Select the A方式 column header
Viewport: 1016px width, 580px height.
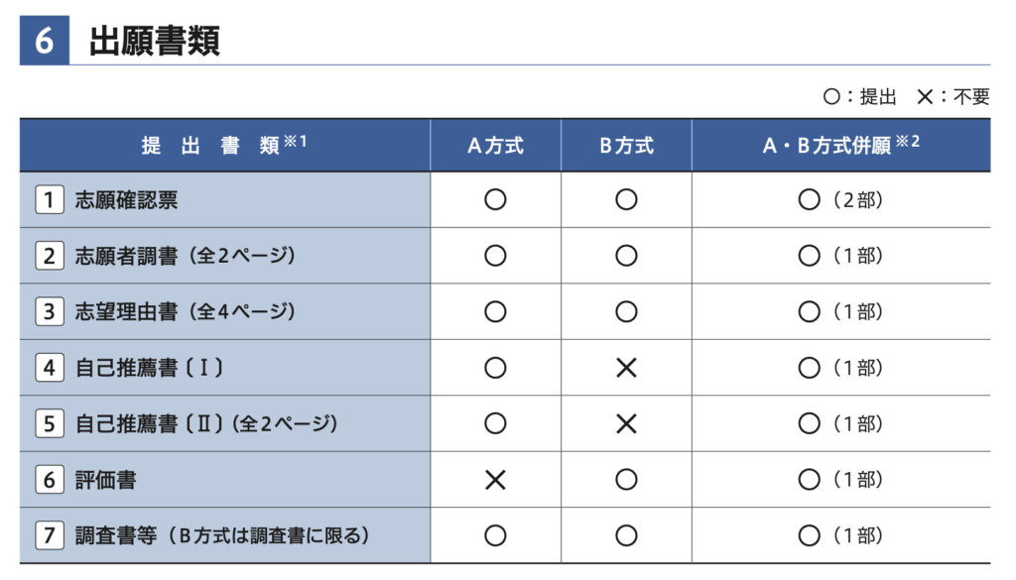(x=495, y=146)
